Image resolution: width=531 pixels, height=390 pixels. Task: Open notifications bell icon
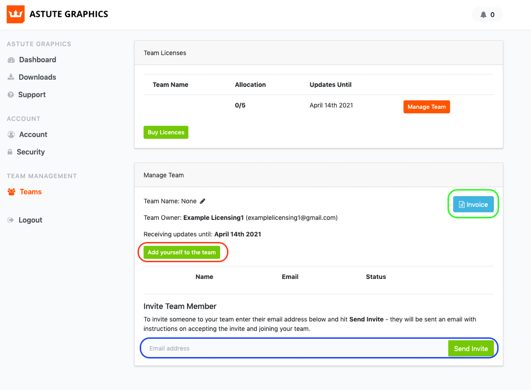pos(484,15)
